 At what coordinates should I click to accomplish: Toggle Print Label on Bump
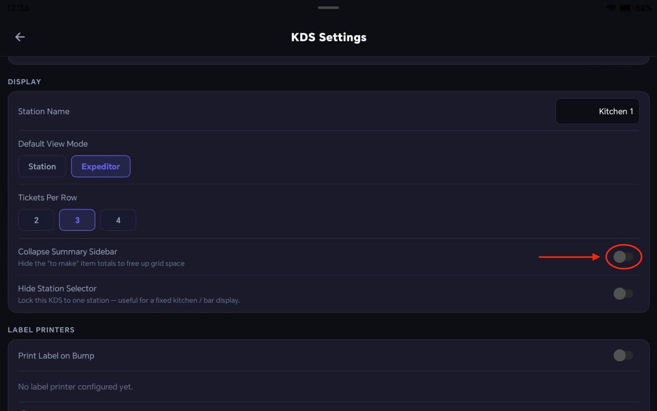click(624, 355)
